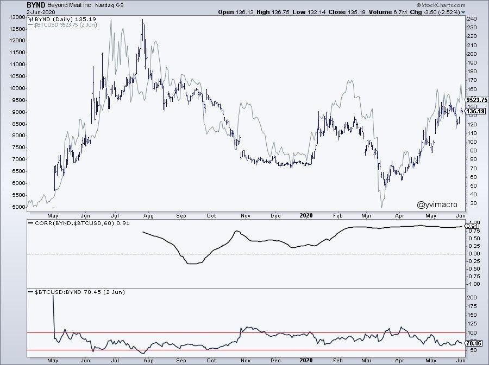489x365 pixels.
Task: Click the High 136.75 value
Action: (273, 12)
